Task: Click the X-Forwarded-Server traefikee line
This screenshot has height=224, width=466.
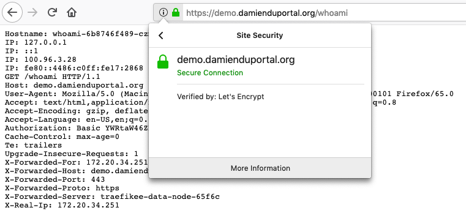Action: 112,196
